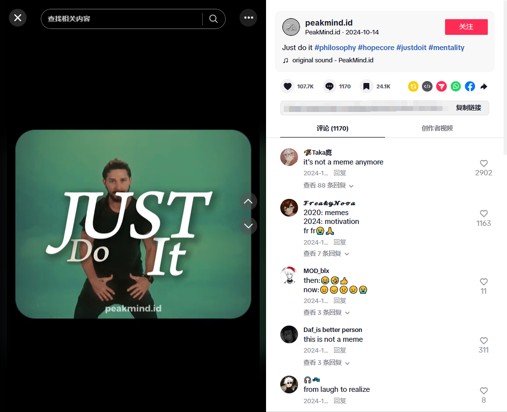The image size is (507, 412).
Task: Click the heart icon to like the video
Action: pyautogui.click(x=288, y=86)
